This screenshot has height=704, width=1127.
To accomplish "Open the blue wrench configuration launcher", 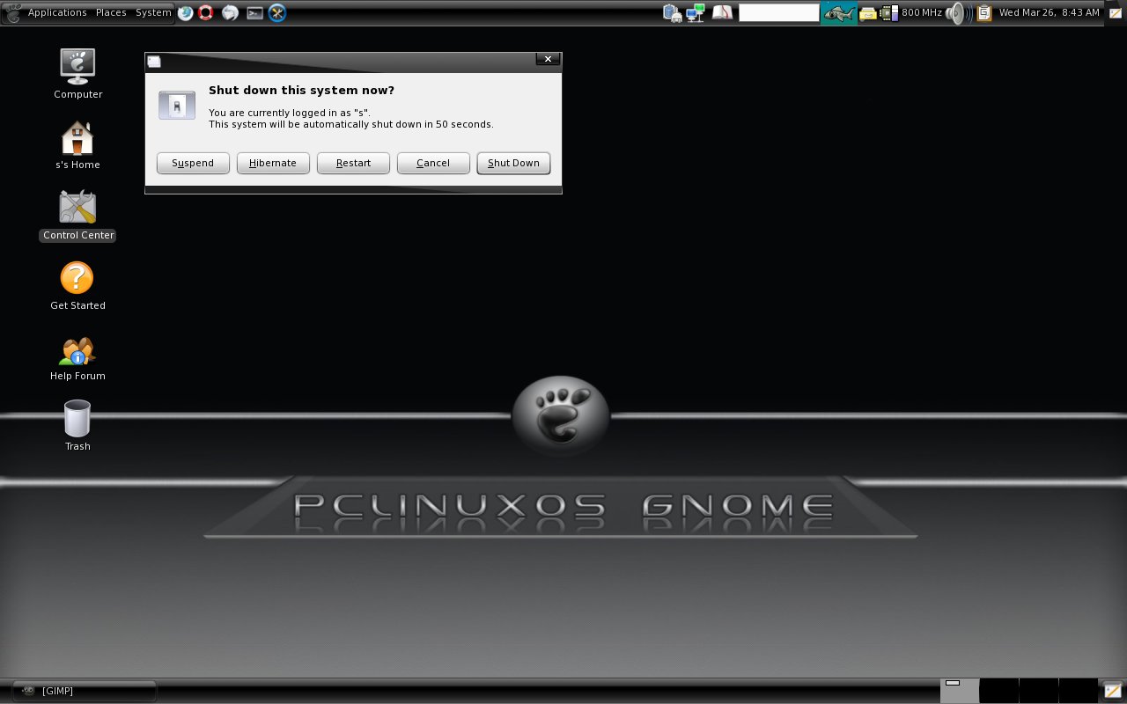I will [277, 12].
